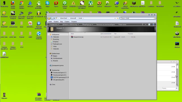Open the view options dropdown arrow

145,25
